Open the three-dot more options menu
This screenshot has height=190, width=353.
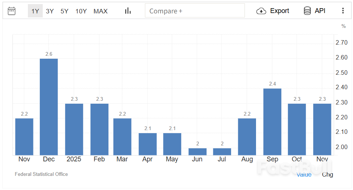coord(343,10)
